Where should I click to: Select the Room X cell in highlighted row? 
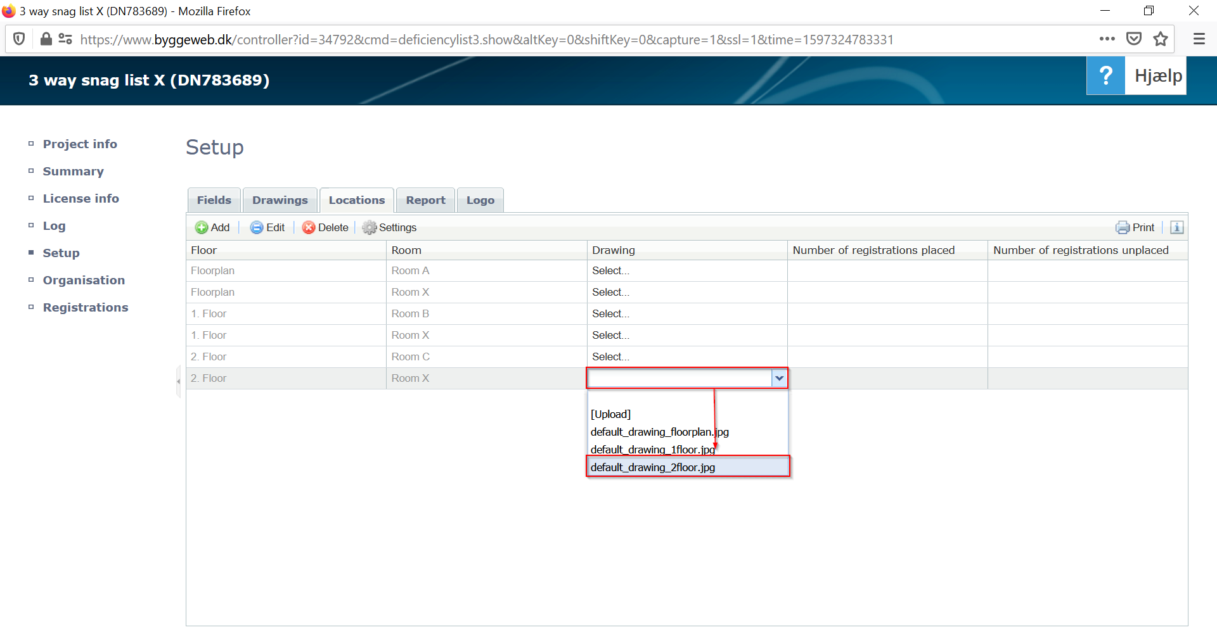(486, 379)
